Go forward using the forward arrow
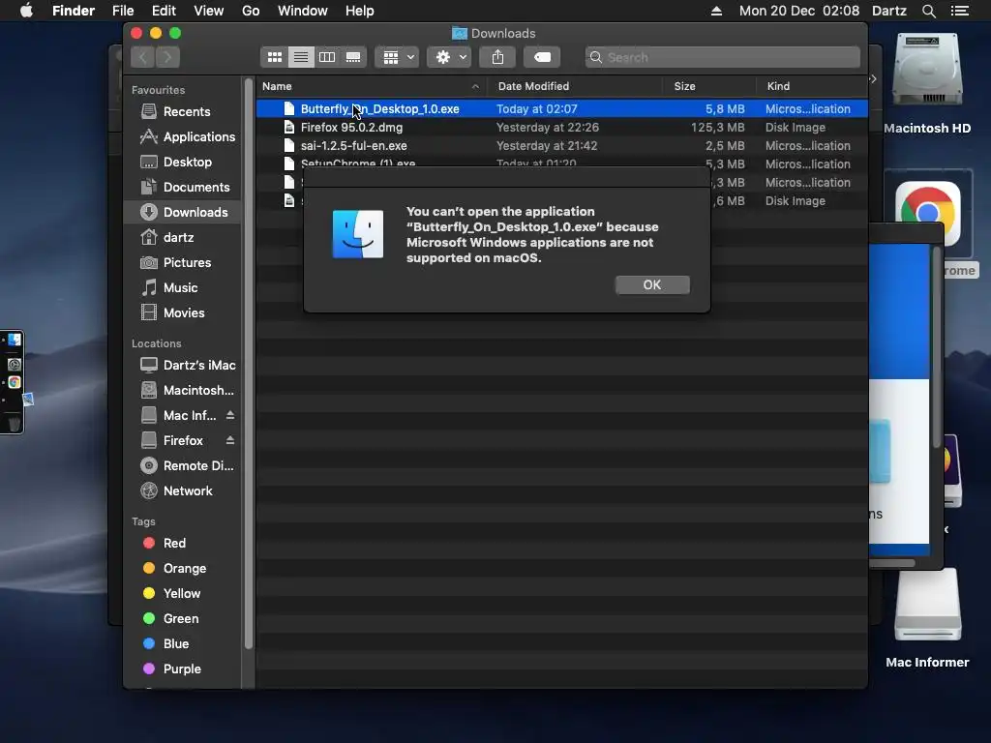The image size is (991, 743). click(x=167, y=57)
